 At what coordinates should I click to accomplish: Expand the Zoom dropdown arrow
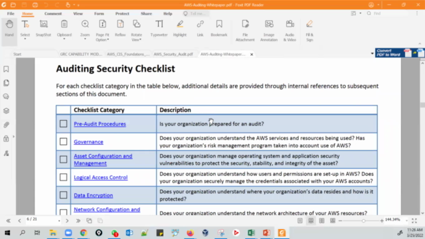click(85, 39)
